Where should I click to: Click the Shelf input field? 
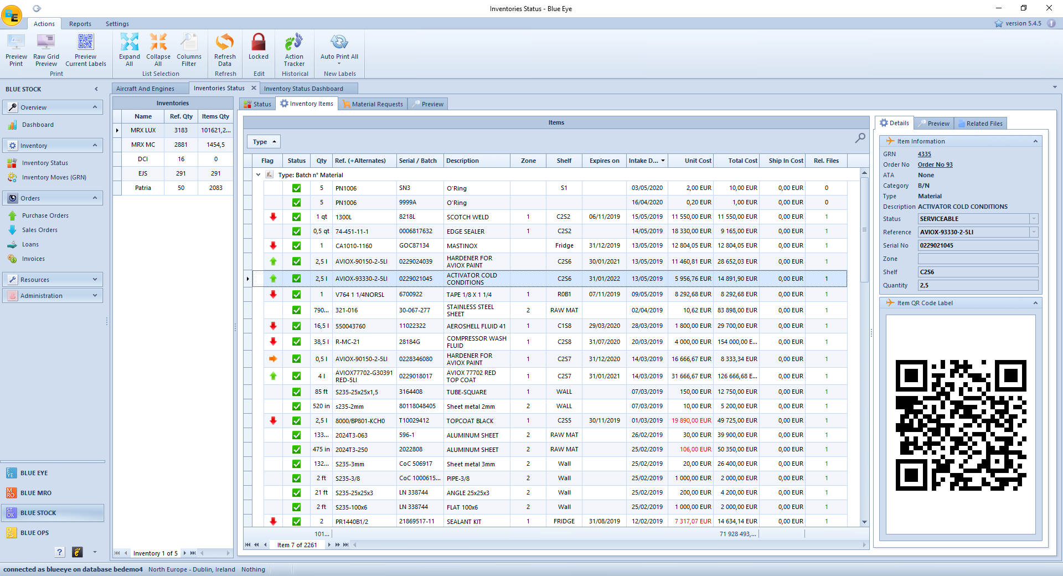pyautogui.click(x=978, y=272)
